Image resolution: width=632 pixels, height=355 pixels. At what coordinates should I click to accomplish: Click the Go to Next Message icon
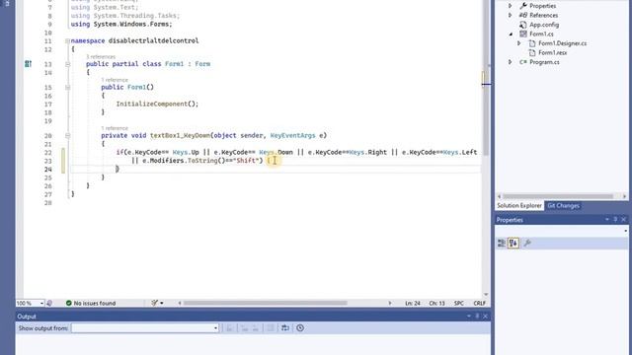click(255, 328)
